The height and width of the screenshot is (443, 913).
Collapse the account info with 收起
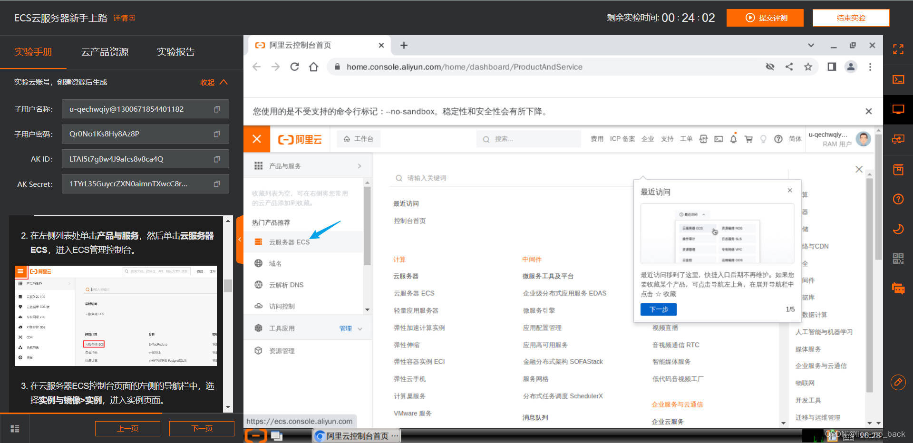pos(214,82)
